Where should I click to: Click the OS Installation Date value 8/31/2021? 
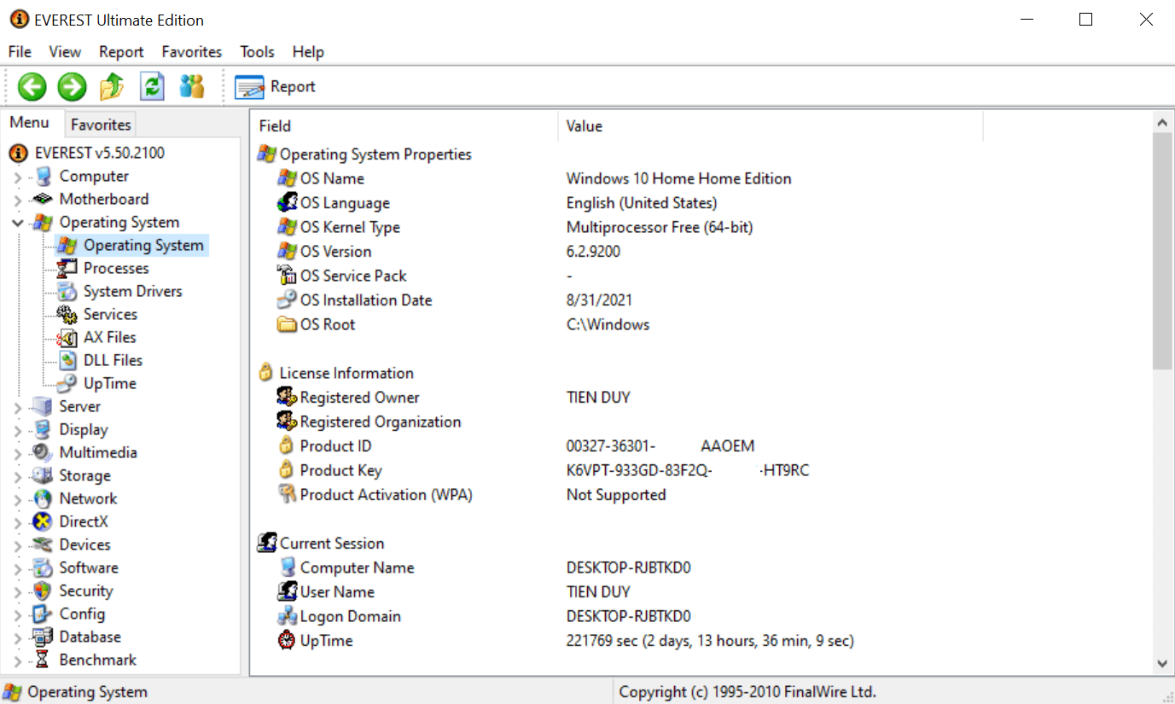tap(599, 300)
